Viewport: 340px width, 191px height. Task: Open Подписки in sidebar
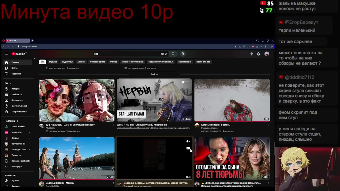pos(18,74)
